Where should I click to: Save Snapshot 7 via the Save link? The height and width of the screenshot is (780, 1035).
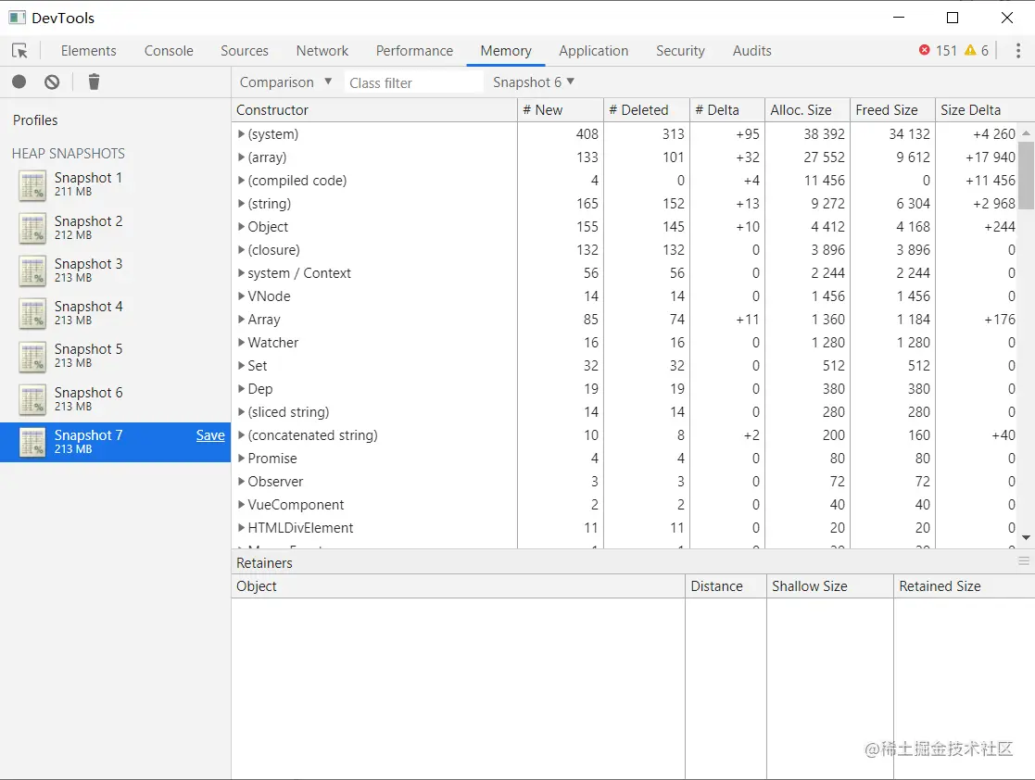210,435
